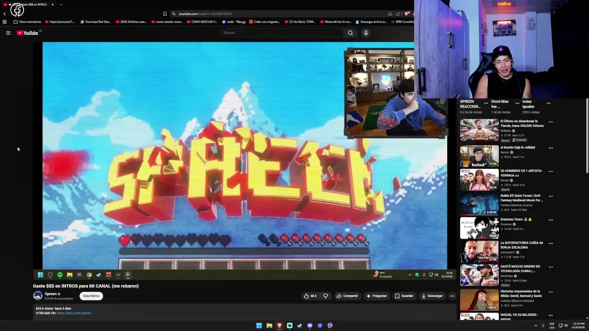589x331 pixels.
Task: Open the COMO MEZCLAR V... bookmark
Action: pyautogui.click(x=202, y=22)
